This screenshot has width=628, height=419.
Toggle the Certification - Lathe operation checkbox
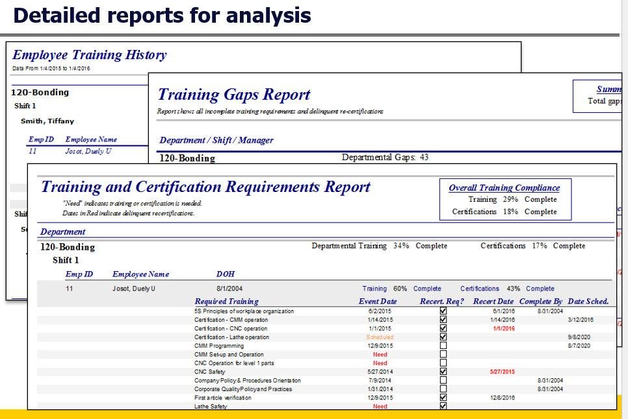coord(443,337)
